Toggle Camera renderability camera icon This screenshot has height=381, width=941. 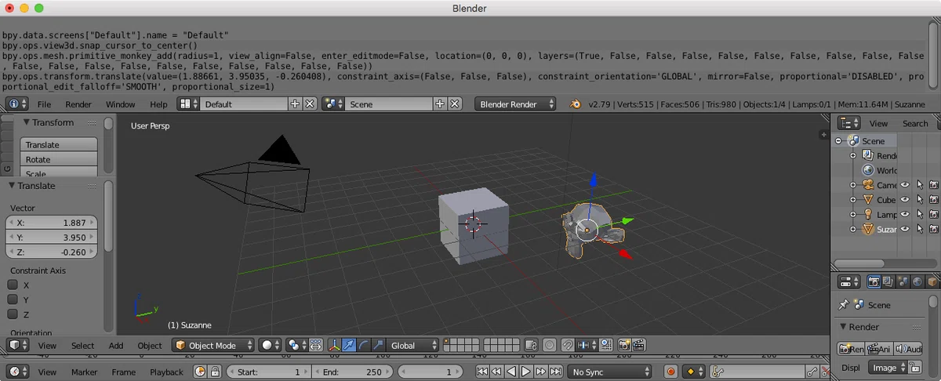pyautogui.click(x=934, y=185)
